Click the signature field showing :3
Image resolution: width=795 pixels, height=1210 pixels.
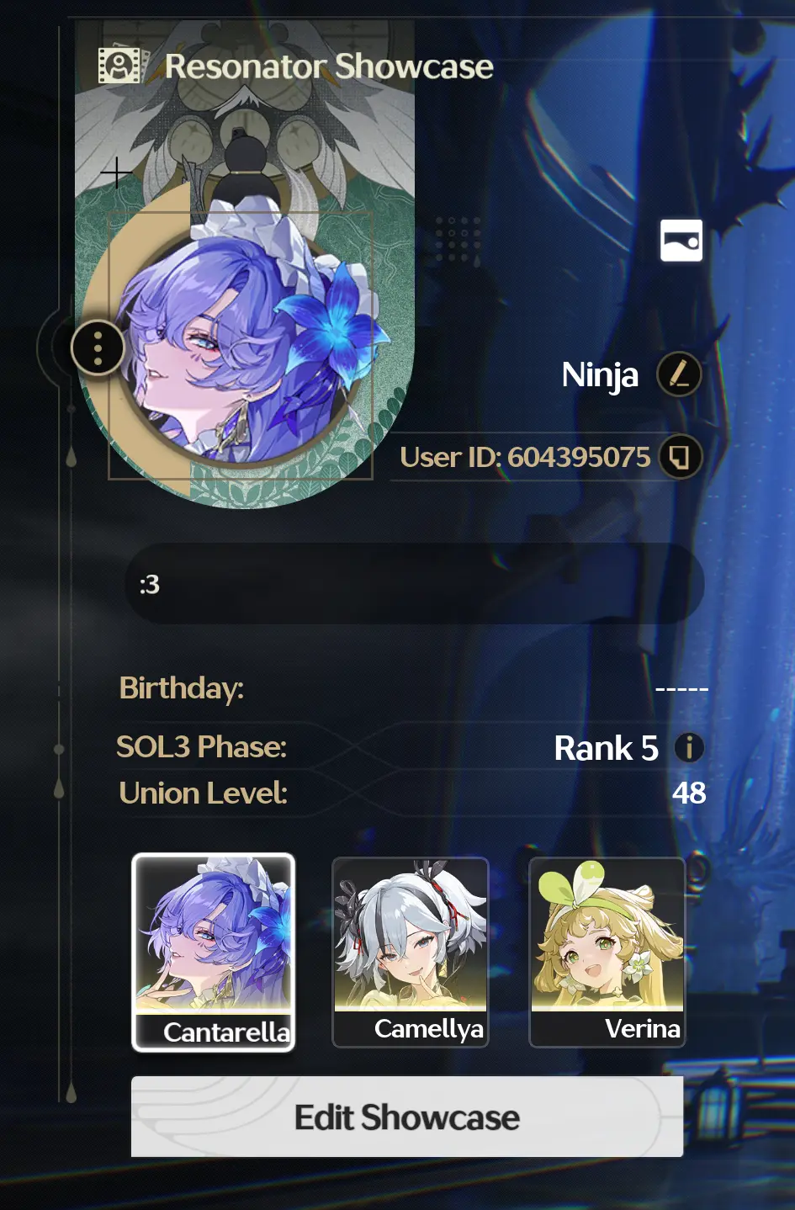click(x=415, y=584)
